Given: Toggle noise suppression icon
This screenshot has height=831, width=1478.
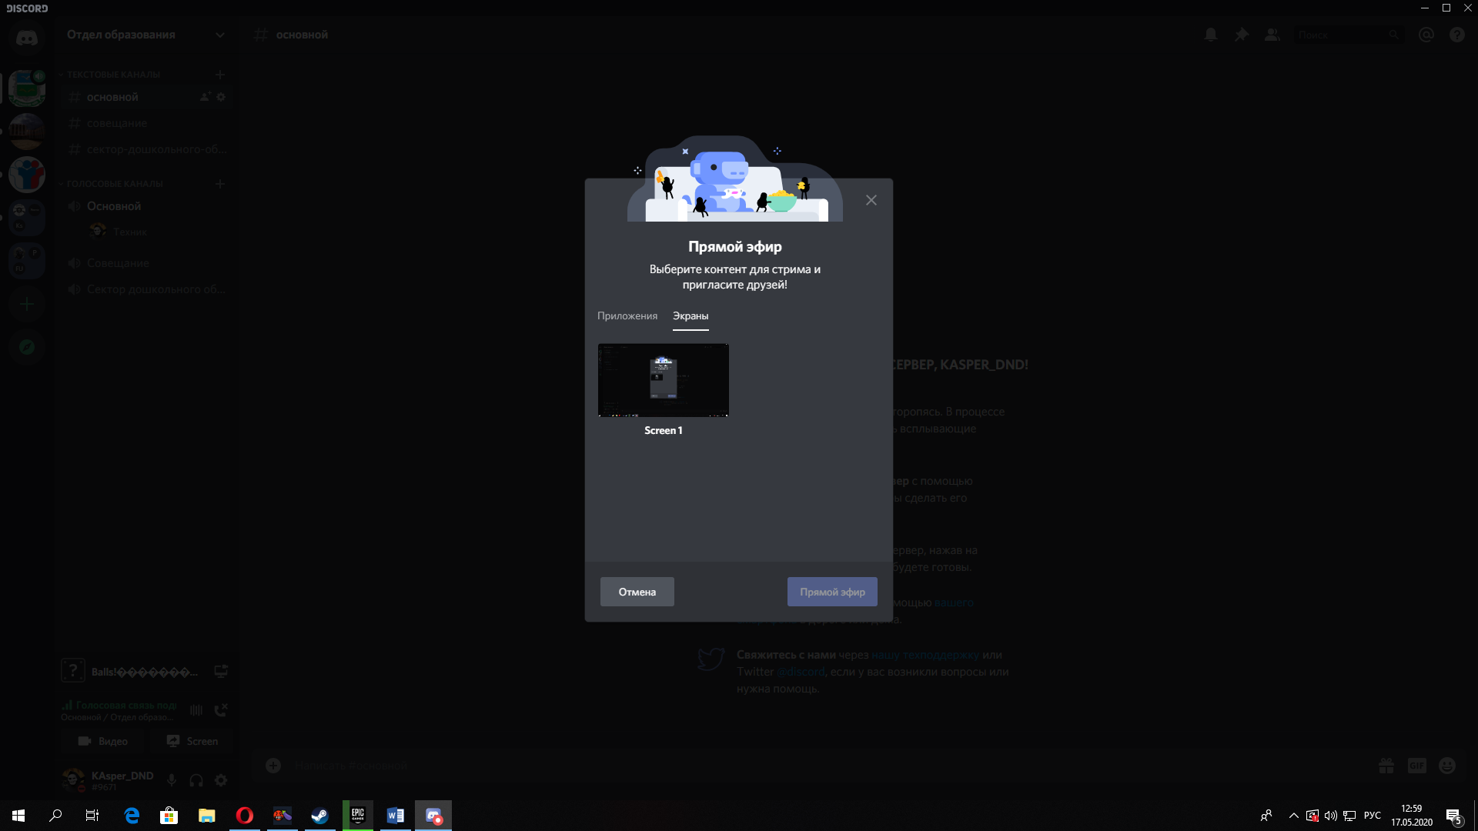Looking at the screenshot, I should [x=196, y=710].
